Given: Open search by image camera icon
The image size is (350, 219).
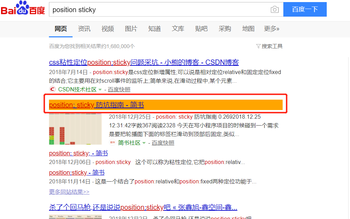Looking at the screenshot, I should click(x=274, y=10).
